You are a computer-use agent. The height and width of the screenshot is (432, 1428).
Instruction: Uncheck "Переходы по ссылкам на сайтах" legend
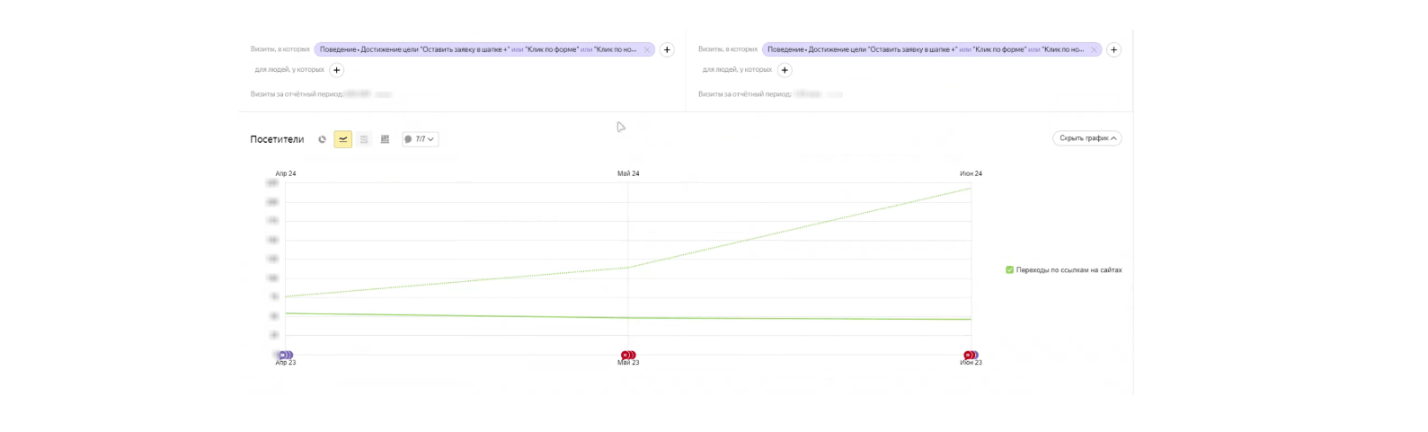click(x=1010, y=270)
